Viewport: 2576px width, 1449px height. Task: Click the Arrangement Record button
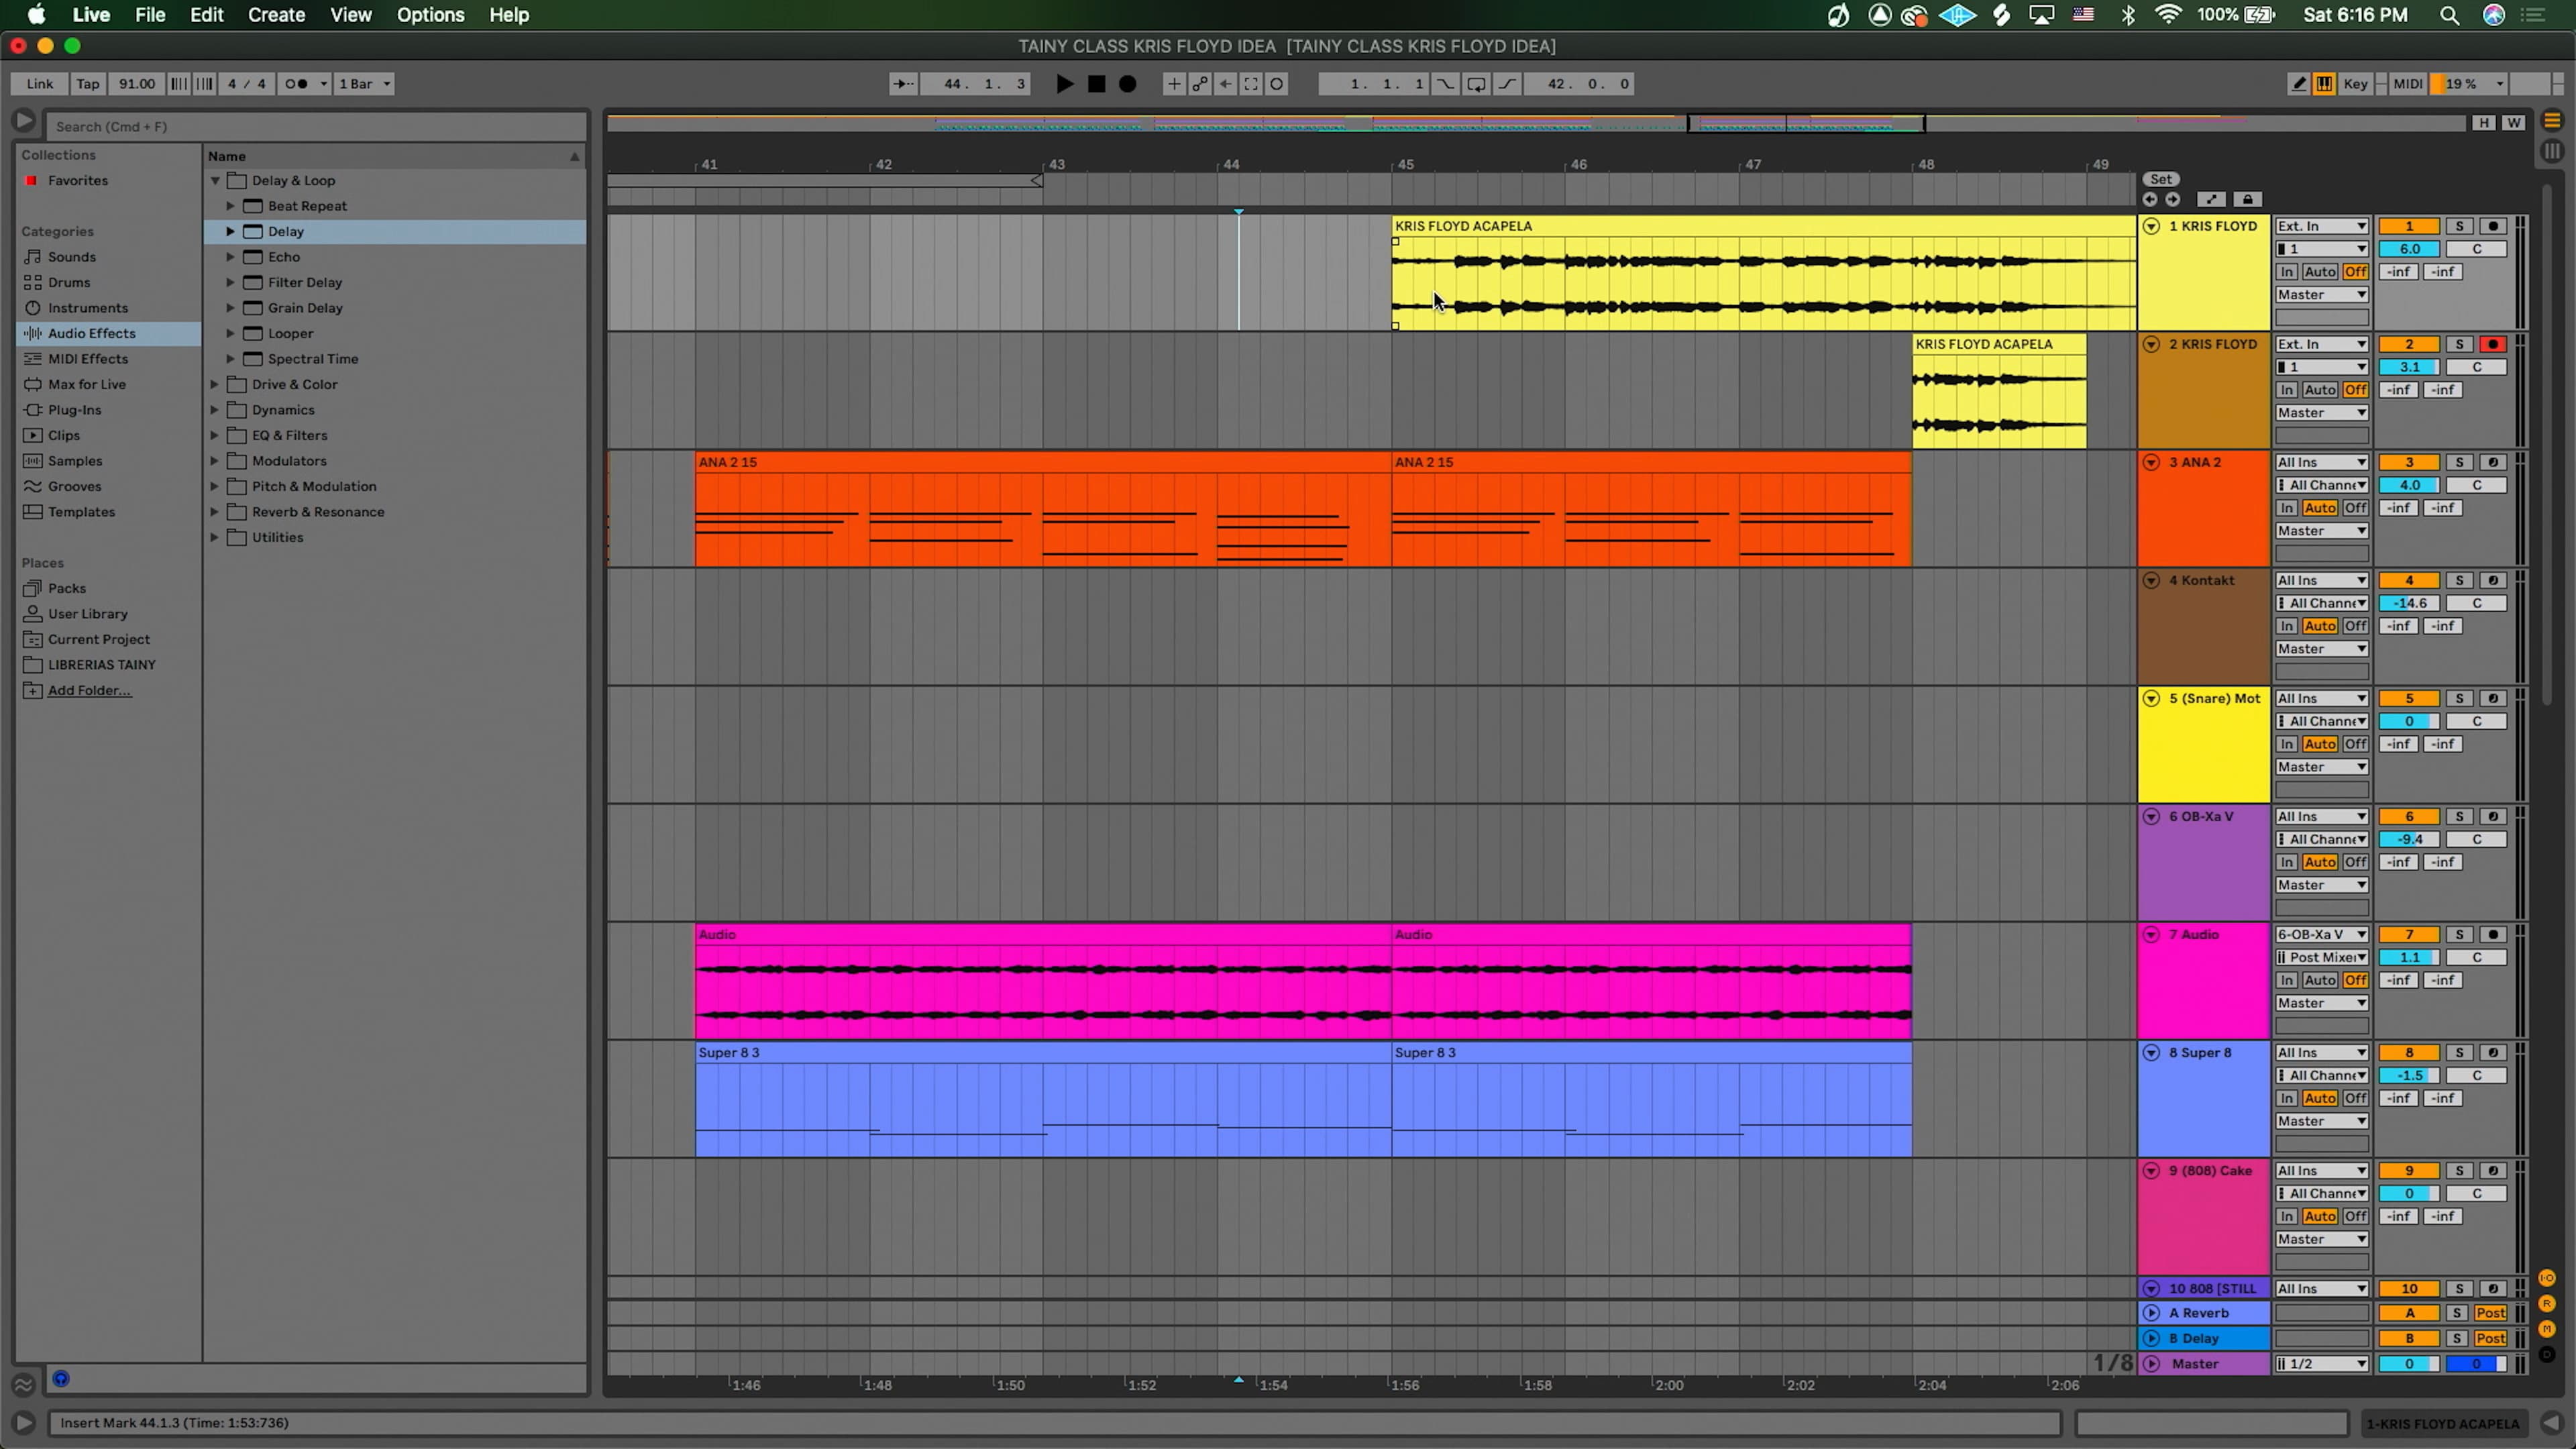1127,84
